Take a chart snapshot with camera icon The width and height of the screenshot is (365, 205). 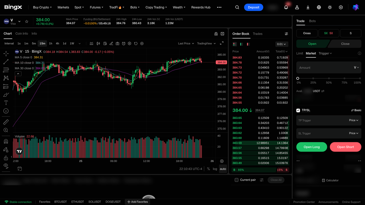pyautogui.click(x=117, y=44)
